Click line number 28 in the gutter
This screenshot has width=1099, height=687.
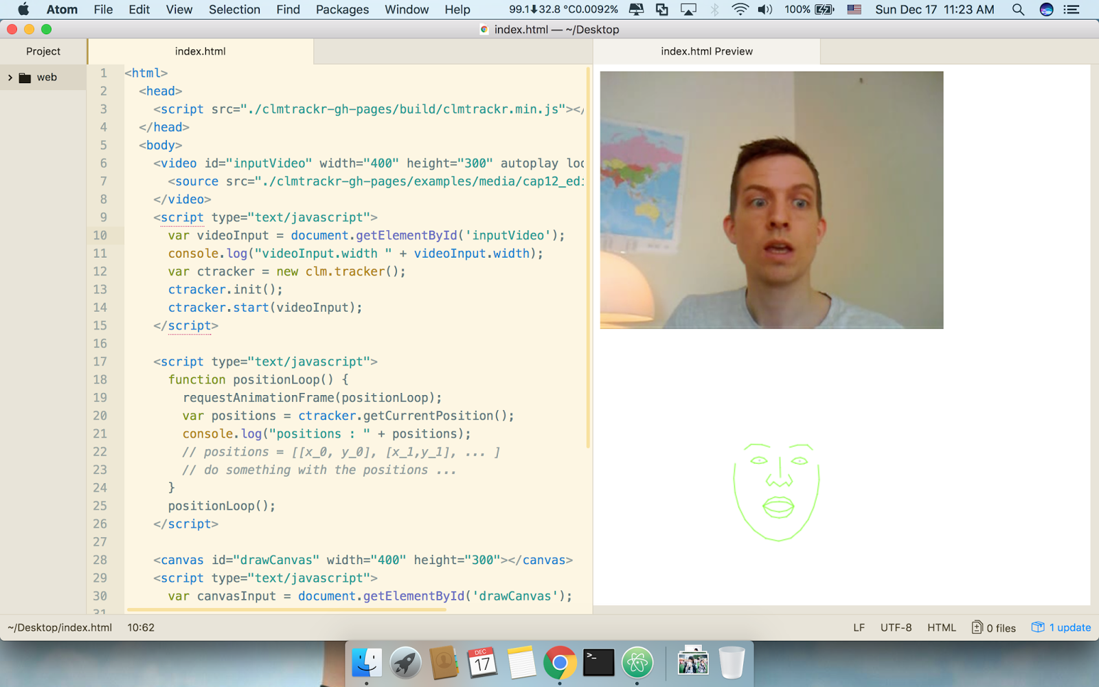100,561
